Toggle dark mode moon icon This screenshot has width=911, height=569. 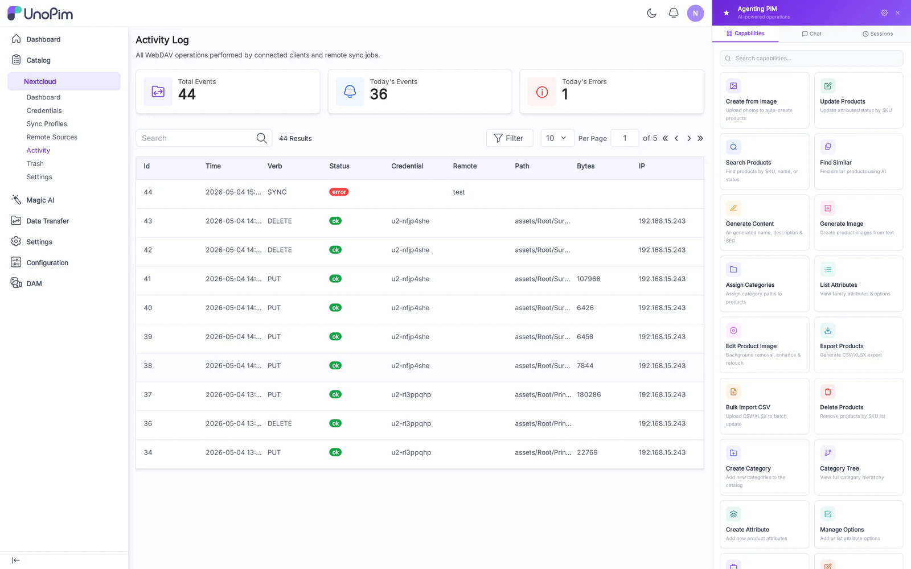tap(652, 13)
